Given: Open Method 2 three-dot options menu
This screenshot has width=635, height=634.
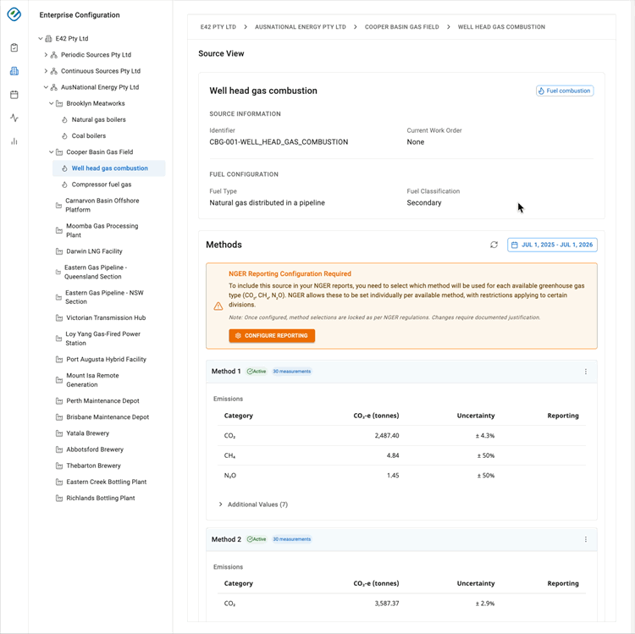Looking at the screenshot, I should 585,539.
